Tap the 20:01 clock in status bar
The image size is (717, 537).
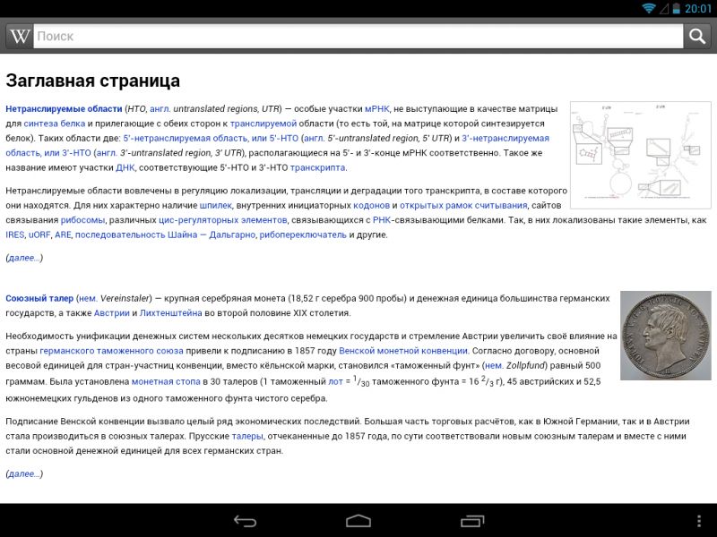point(697,8)
